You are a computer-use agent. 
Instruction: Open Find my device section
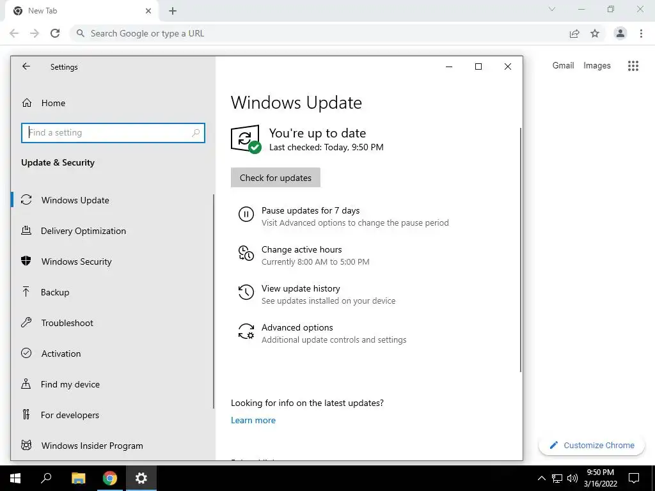70,384
